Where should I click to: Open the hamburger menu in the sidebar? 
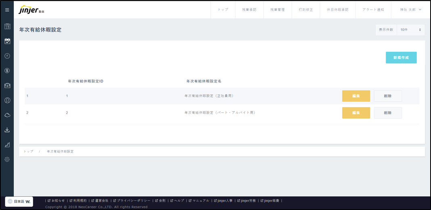[x=7, y=10]
